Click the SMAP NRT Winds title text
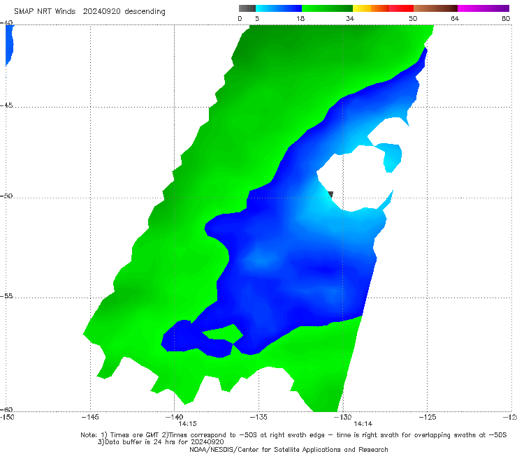Viewport: 517px width, 454px height. click(x=45, y=12)
